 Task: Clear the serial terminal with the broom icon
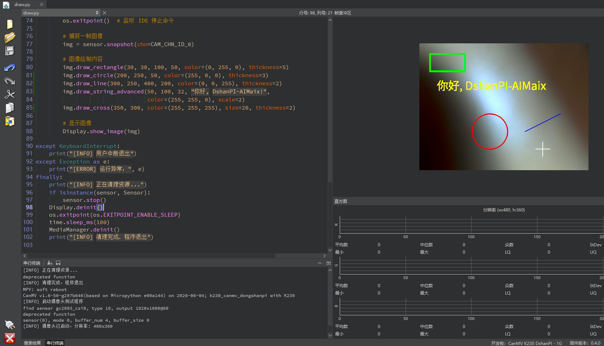[50, 263]
